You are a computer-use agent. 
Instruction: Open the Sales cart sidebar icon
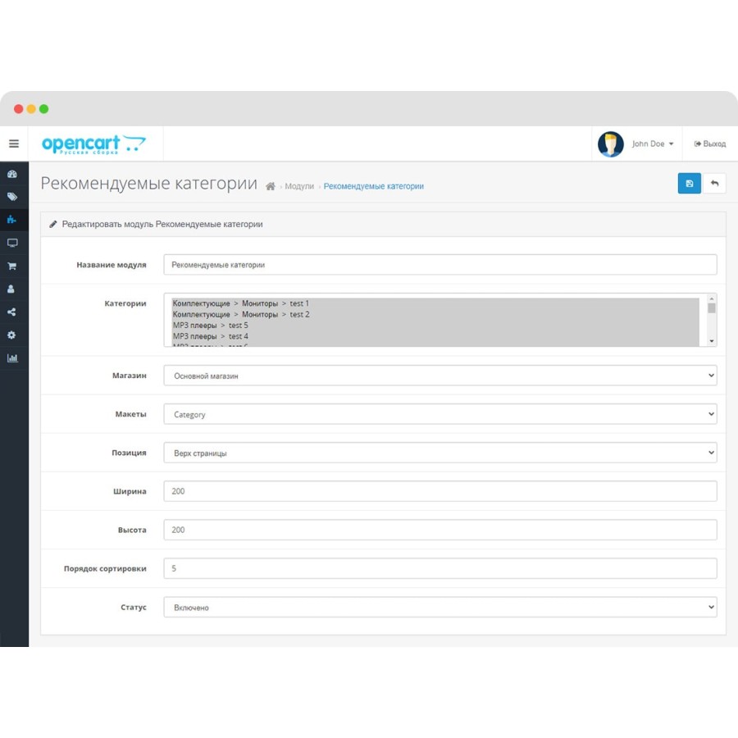pos(12,266)
